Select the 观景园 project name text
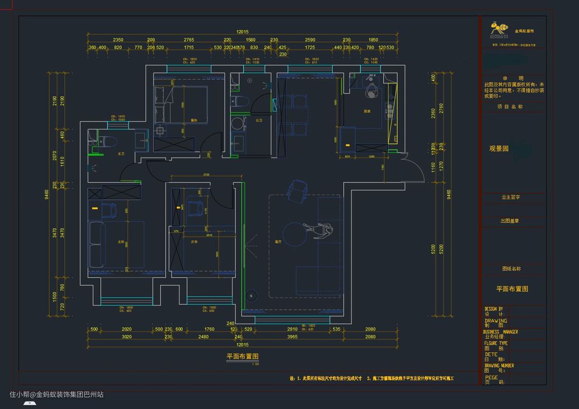The height and width of the screenshot is (409, 579). click(499, 149)
